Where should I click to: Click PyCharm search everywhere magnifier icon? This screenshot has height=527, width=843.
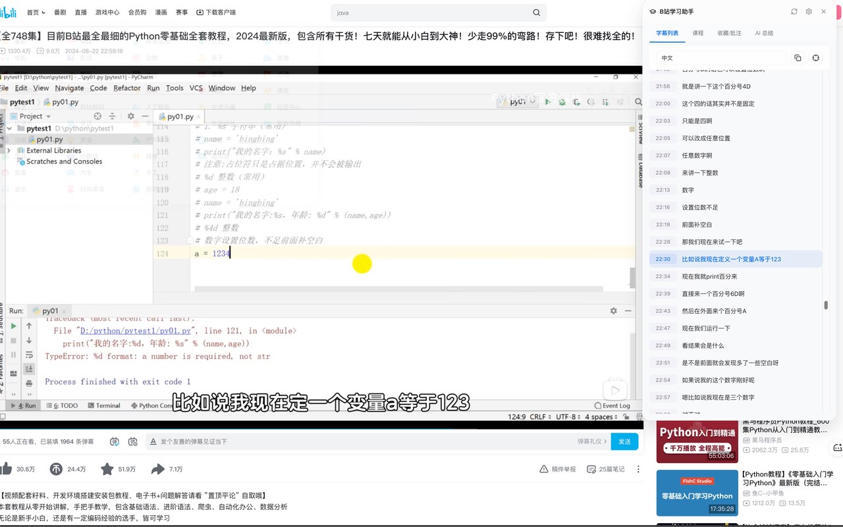(x=638, y=102)
